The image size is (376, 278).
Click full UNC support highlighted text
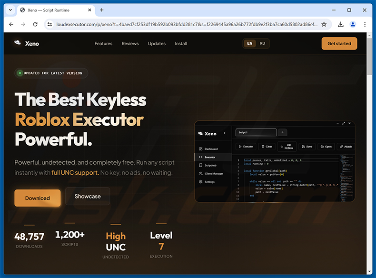75,173
